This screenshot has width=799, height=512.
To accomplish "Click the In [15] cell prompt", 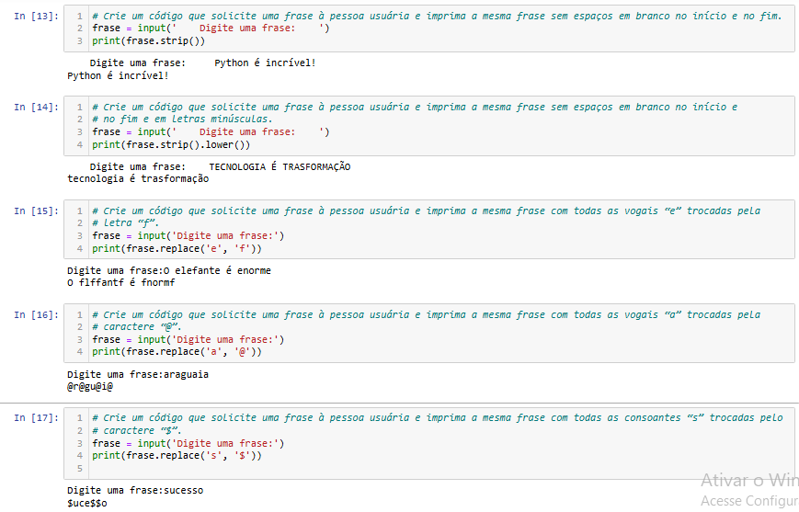I will pos(36,211).
